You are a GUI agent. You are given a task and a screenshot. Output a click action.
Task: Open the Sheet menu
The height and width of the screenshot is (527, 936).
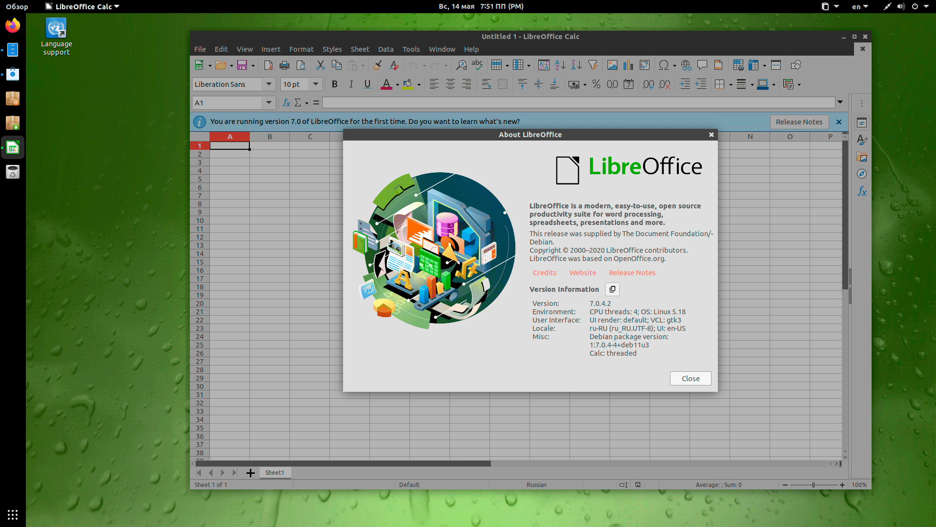click(x=360, y=49)
